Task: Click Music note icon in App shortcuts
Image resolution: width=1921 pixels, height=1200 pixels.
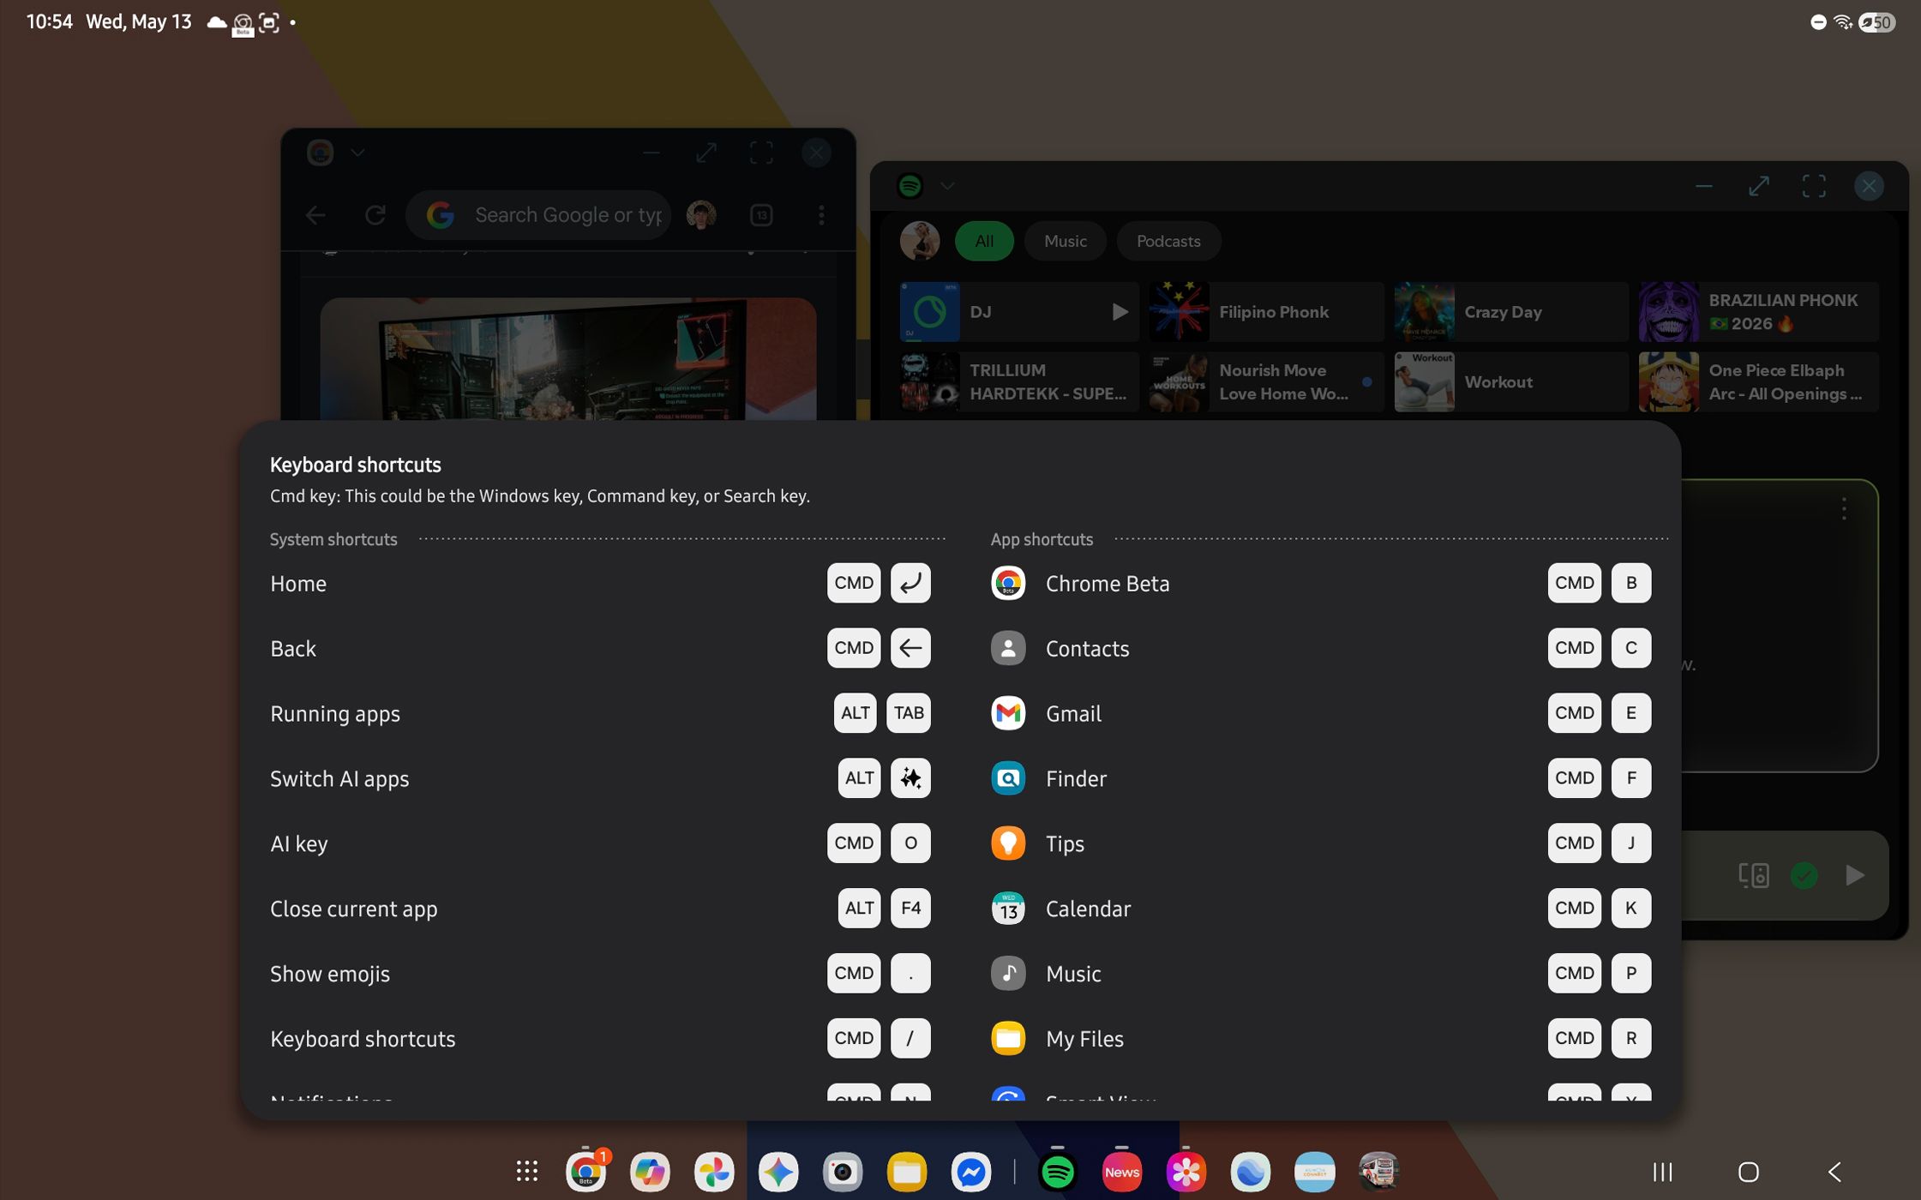Action: (1008, 974)
